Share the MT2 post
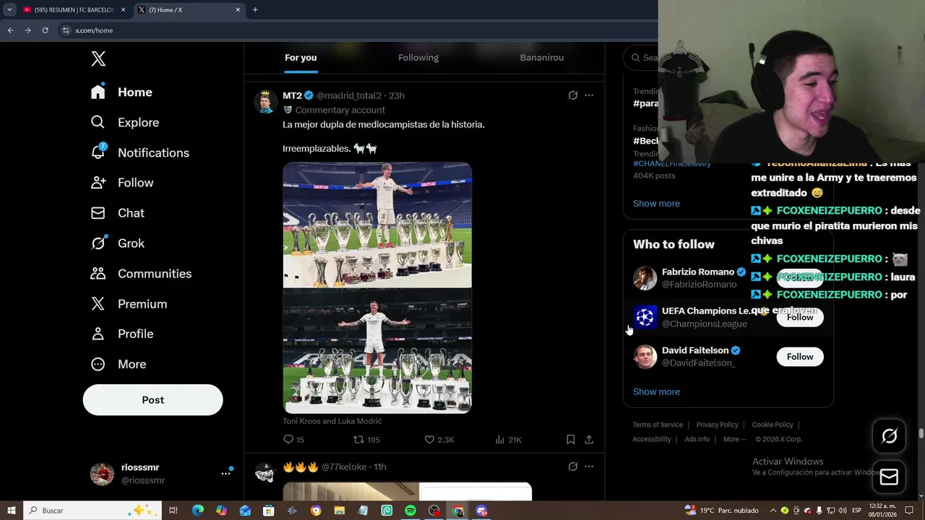This screenshot has width=925, height=520. (589, 439)
